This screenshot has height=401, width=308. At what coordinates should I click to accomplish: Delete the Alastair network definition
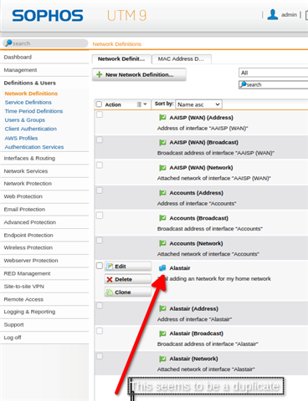(x=128, y=279)
